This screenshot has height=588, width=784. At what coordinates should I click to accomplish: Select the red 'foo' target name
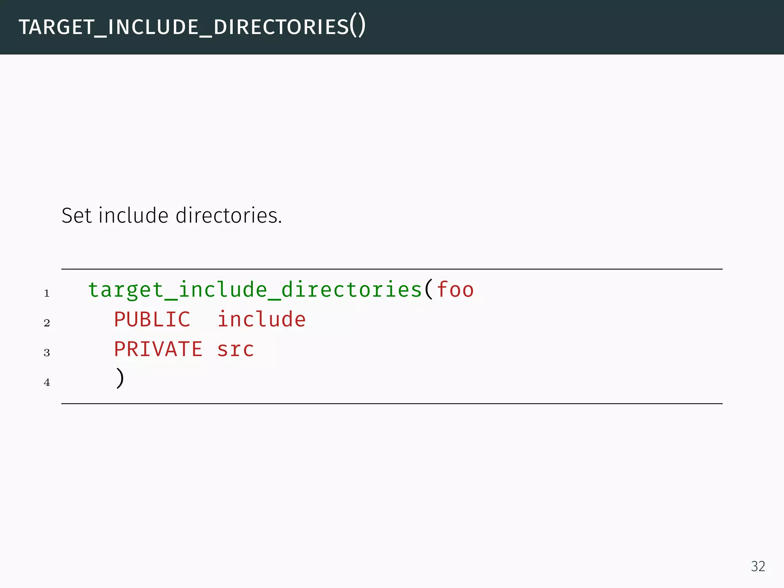[x=455, y=289]
